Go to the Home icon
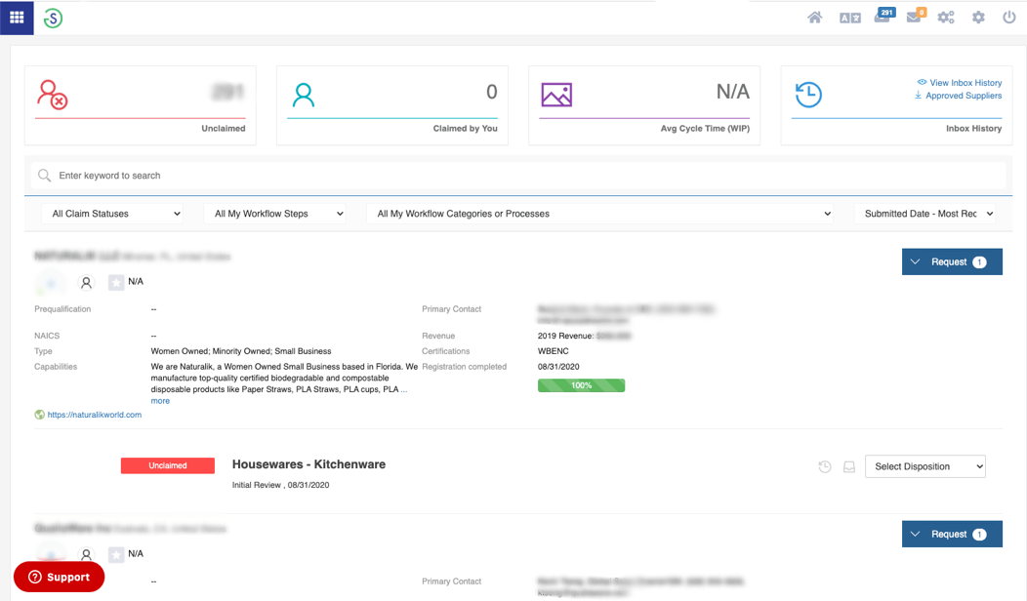This screenshot has width=1027, height=601. pos(814,18)
